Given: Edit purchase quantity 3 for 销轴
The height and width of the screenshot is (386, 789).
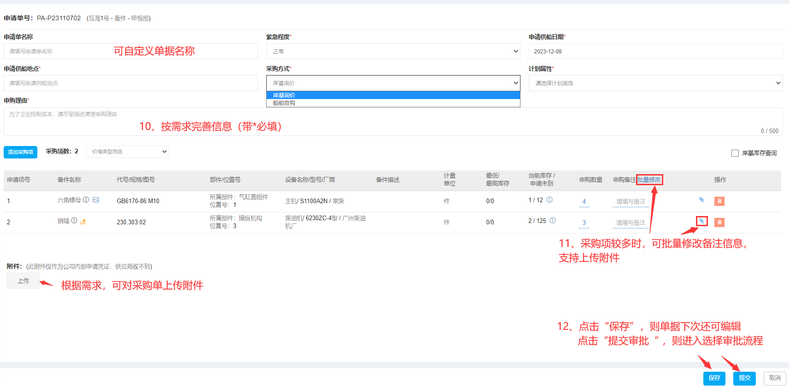Looking at the screenshot, I should [x=584, y=222].
